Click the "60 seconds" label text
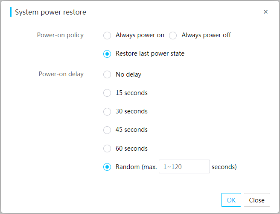The image size is (280, 214). pos(131,149)
